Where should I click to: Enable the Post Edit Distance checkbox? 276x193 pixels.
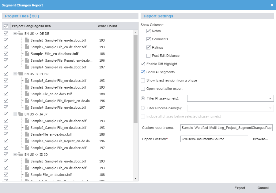tap(149, 56)
